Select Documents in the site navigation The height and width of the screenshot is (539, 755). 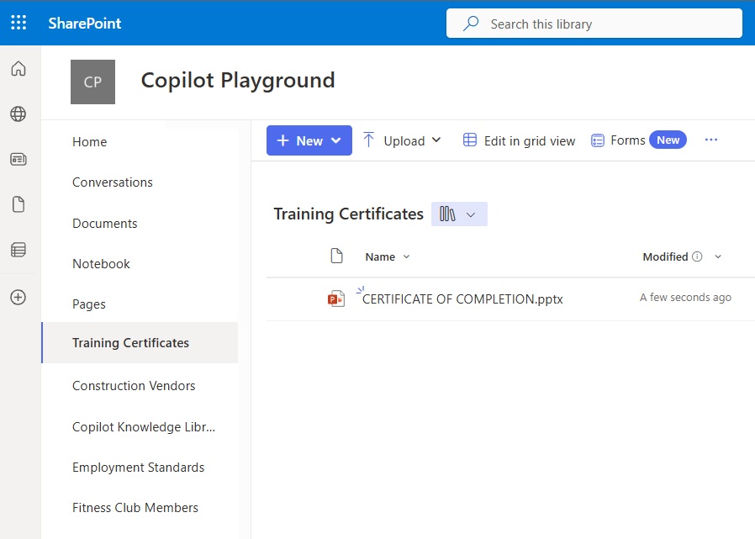click(x=104, y=223)
